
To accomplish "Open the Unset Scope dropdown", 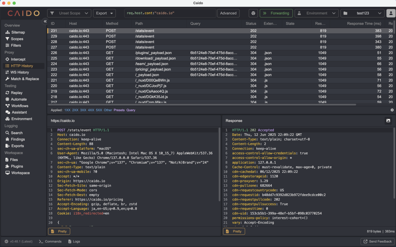I will tap(69, 13).
